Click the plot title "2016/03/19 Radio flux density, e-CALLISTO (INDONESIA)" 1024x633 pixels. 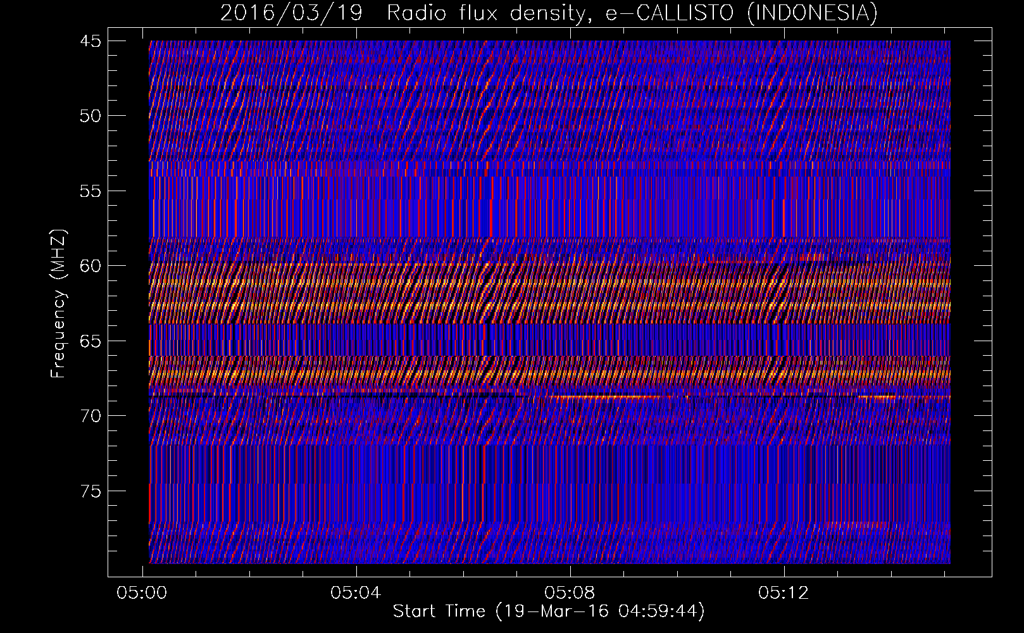[549, 13]
